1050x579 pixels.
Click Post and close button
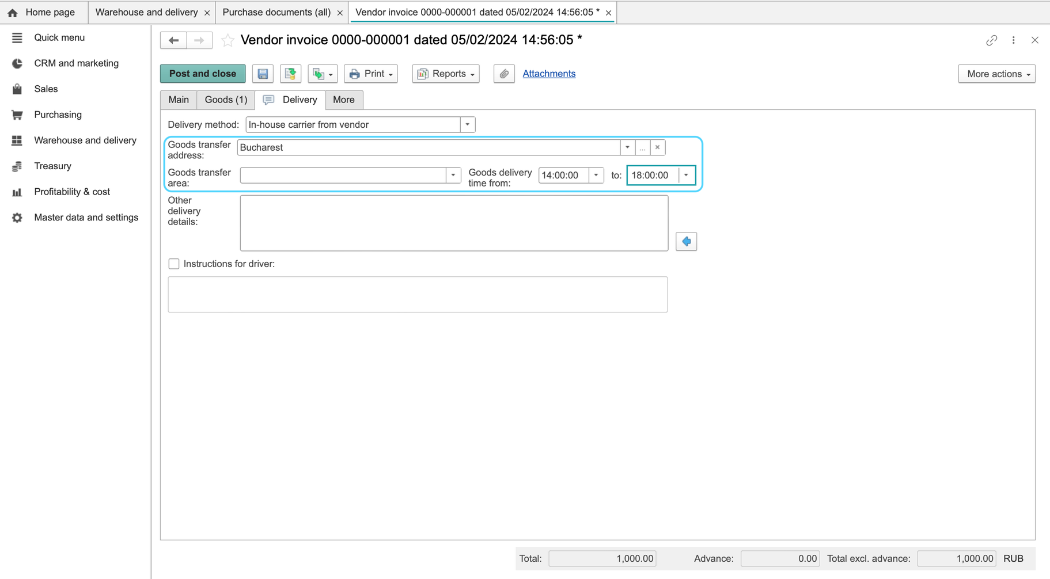pyautogui.click(x=203, y=74)
